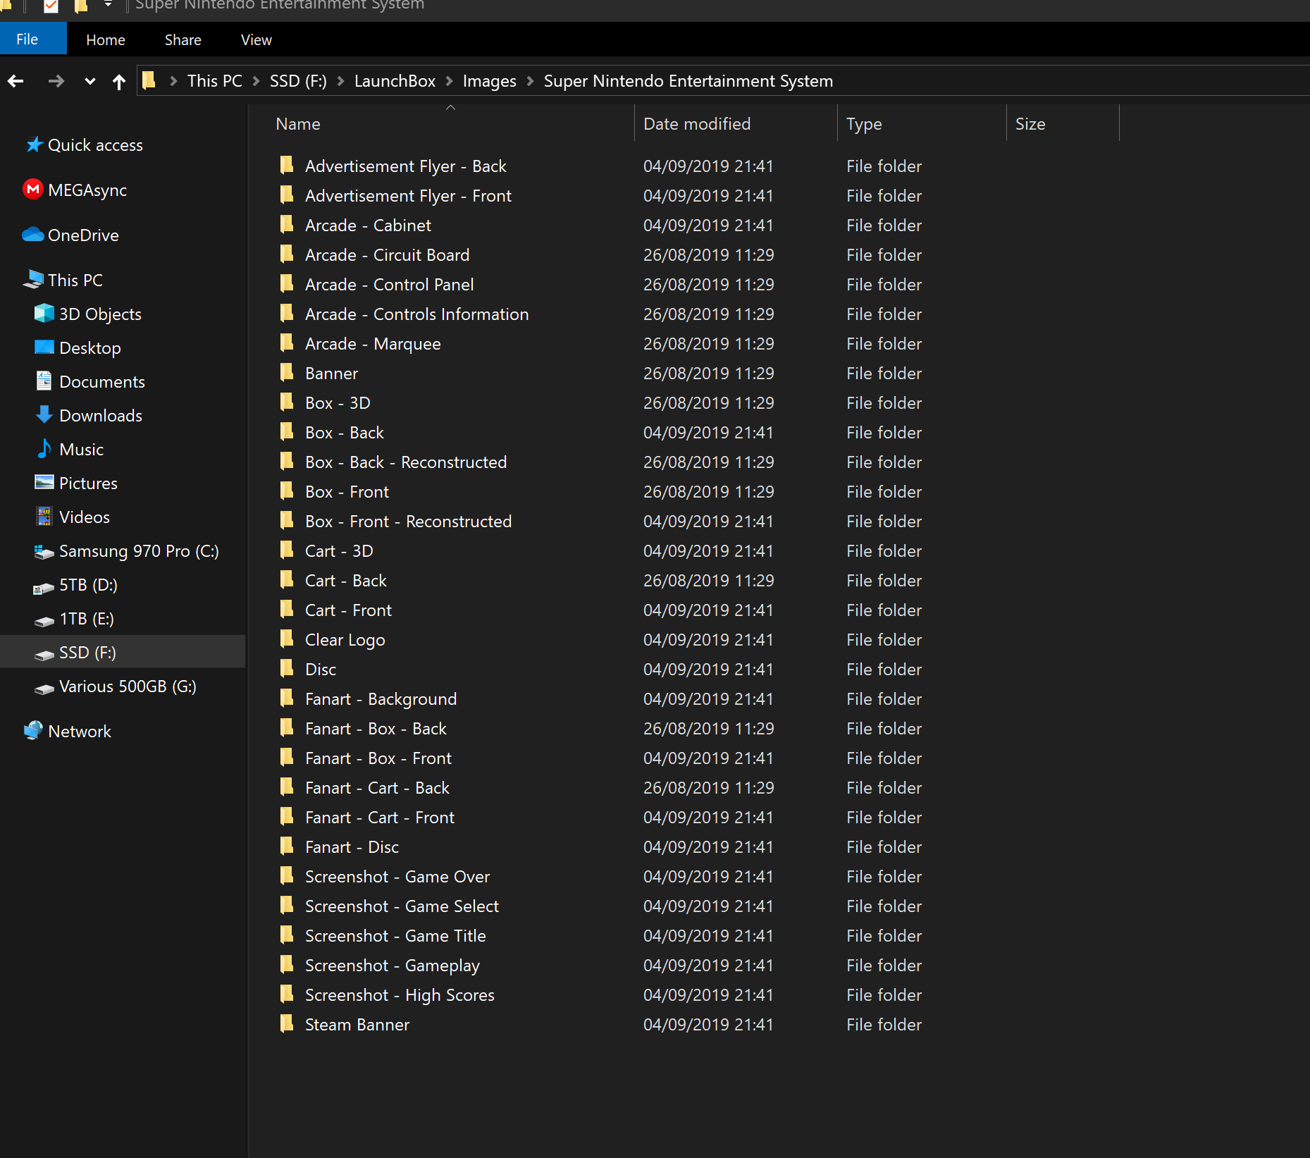Click LaunchBox in the address breadcrumb
Image resolution: width=1310 pixels, height=1158 pixels.
395,81
